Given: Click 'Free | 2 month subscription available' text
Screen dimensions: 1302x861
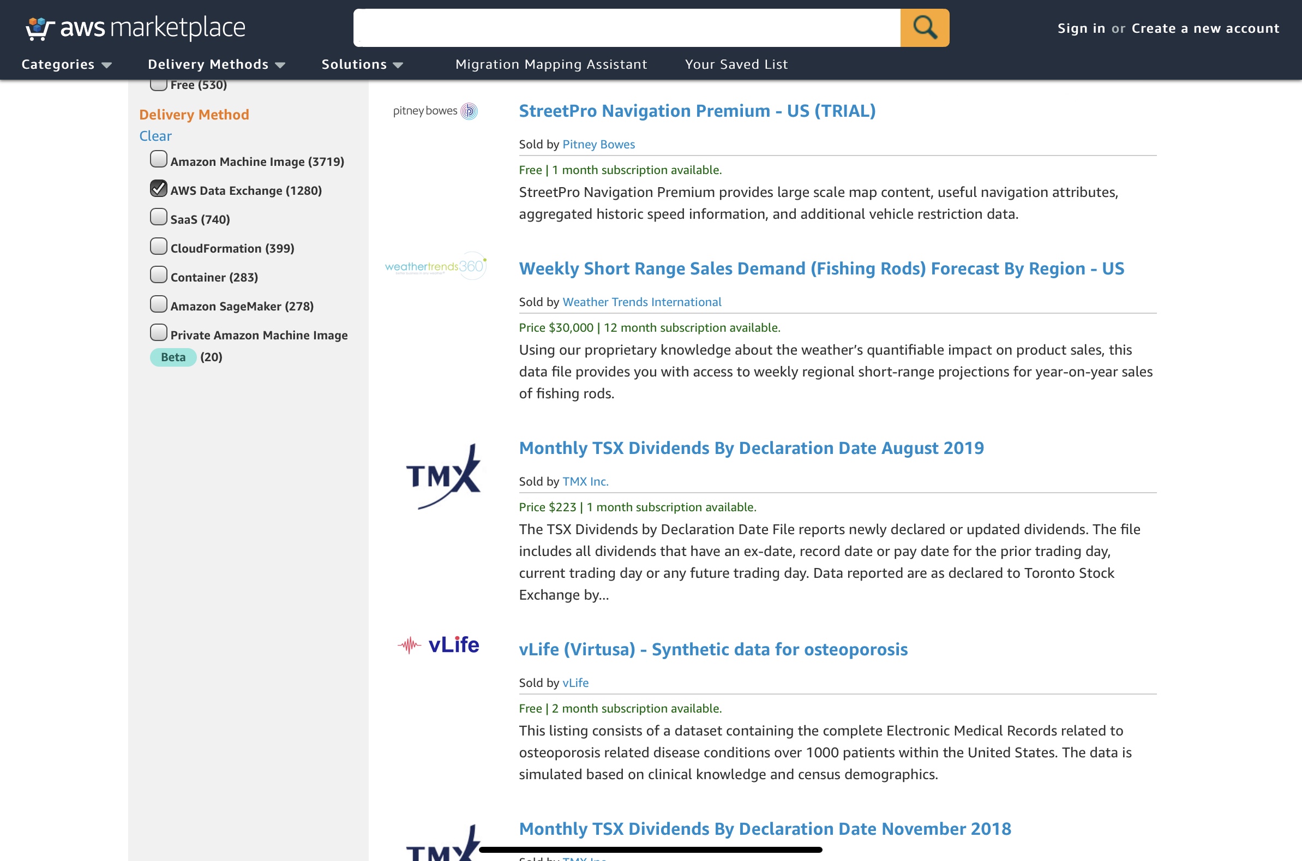Looking at the screenshot, I should click(620, 709).
